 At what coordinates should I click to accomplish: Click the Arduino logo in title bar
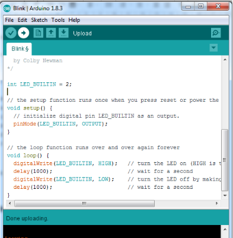click(x=7, y=8)
